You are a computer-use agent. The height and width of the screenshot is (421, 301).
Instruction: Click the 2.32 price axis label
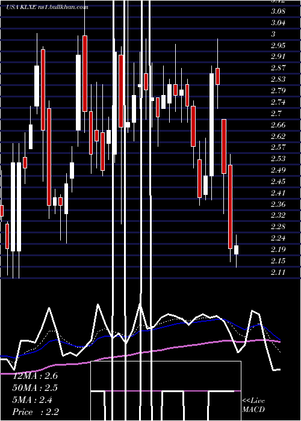point(278,215)
